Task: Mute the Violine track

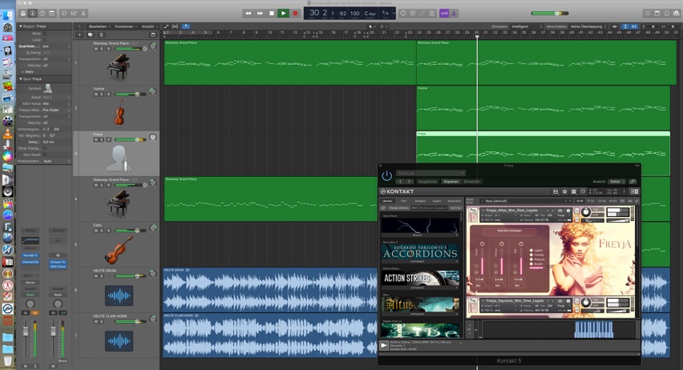Action: coord(96,94)
